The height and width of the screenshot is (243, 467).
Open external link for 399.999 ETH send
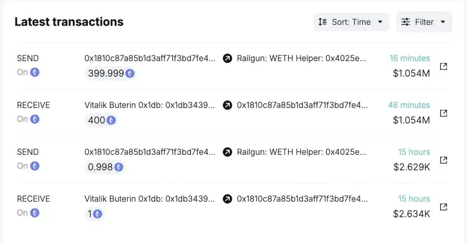pos(443,66)
